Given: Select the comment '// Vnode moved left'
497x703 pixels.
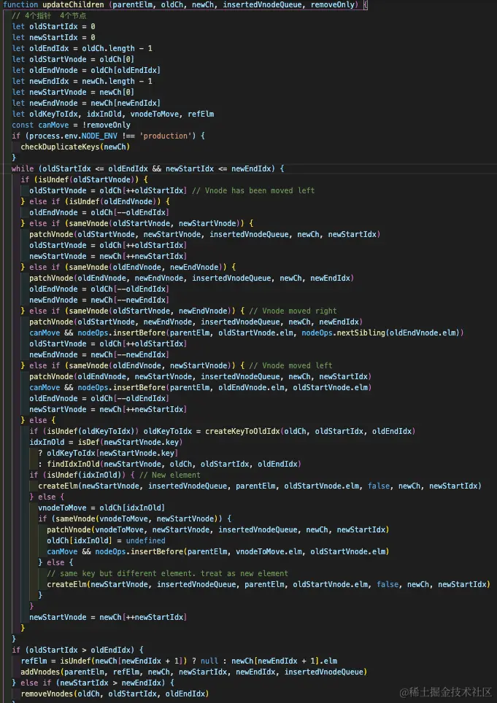Looking at the screenshot, I should click(x=290, y=366).
